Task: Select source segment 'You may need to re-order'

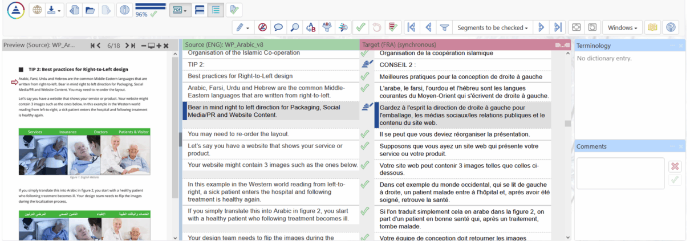Action: [271, 134]
